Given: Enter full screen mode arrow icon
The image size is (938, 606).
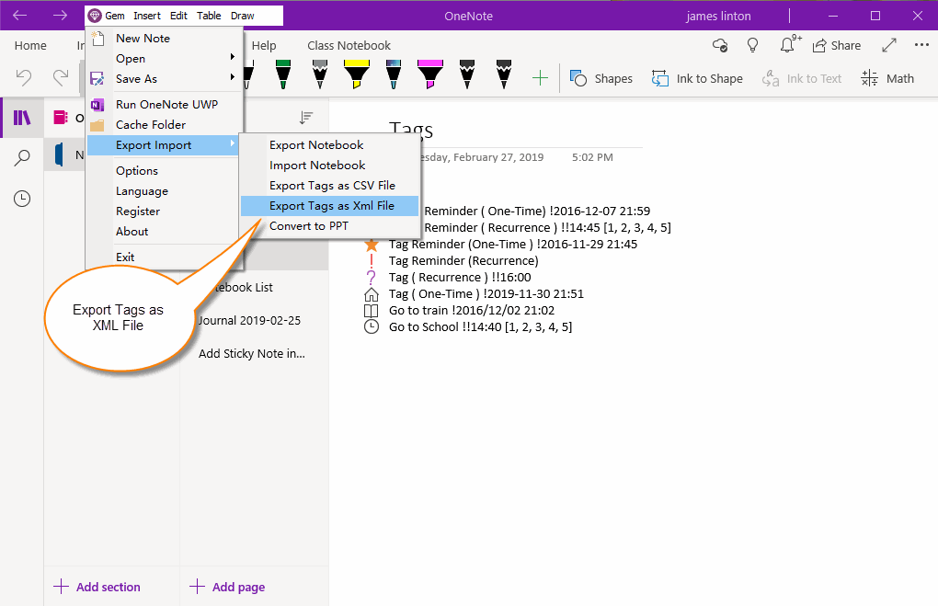Looking at the screenshot, I should click(889, 45).
